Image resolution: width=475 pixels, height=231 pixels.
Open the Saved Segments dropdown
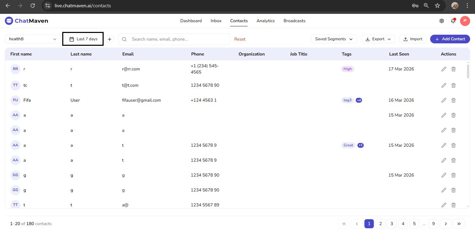[334, 39]
